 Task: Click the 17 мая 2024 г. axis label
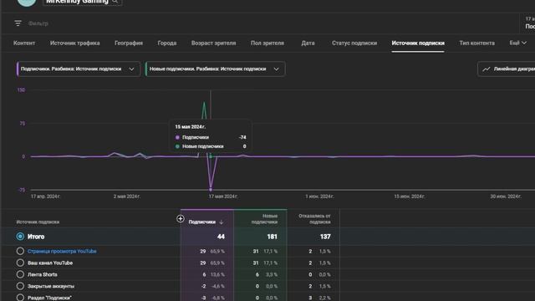point(223,196)
